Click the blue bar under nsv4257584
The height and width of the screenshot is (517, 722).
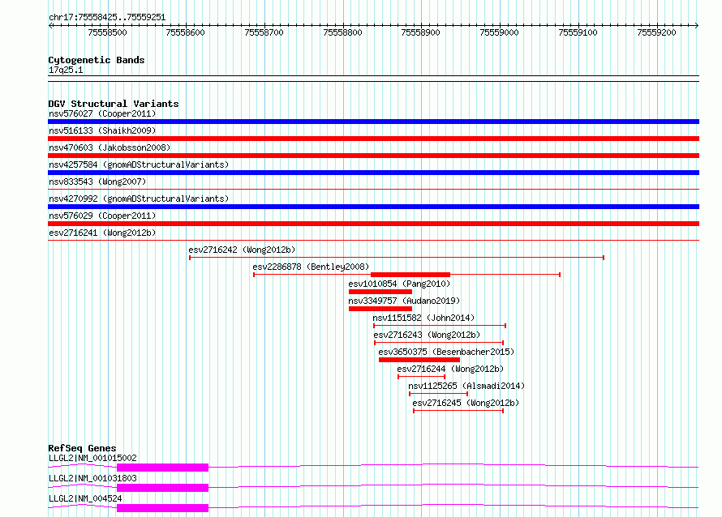pos(373,173)
